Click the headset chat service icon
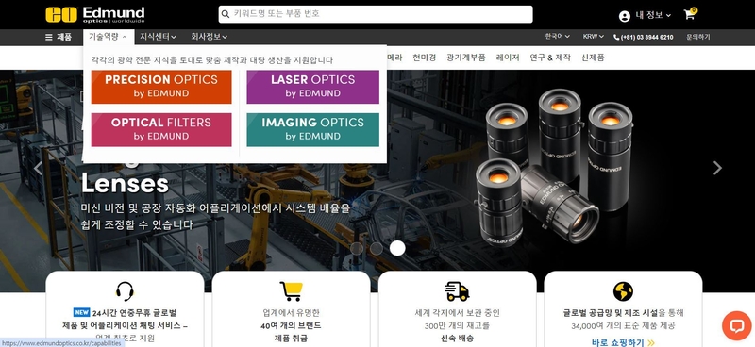This screenshot has width=755, height=347. tap(125, 291)
